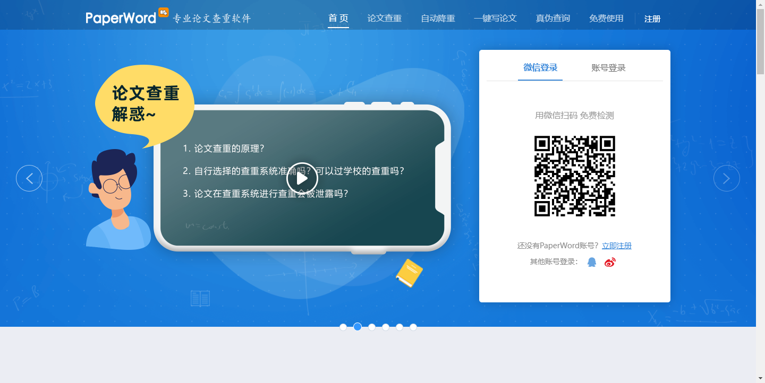Select the second carousel dot
Image resolution: width=765 pixels, height=383 pixels.
pyautogui.click(x=358, y=327)
